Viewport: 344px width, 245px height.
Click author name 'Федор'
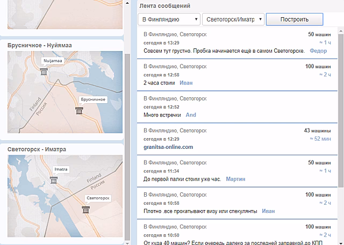point(318,51)
